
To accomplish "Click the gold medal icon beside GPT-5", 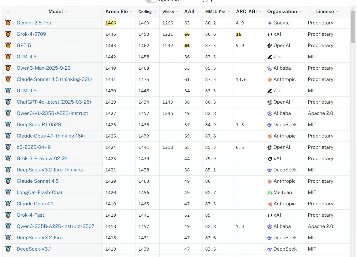I will pos(8,45).
